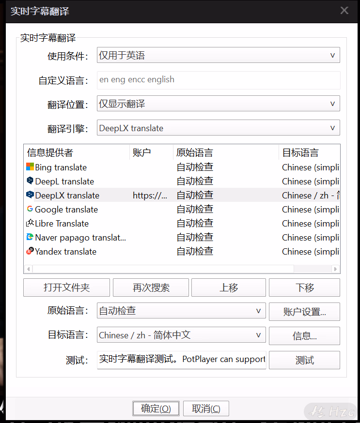Click the https://... account cell
Screen dimensions: 360x423
click(x=150, y=196)
